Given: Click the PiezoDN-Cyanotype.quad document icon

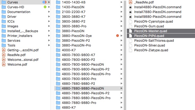Looking at the screenshot, I should [130, 21].
